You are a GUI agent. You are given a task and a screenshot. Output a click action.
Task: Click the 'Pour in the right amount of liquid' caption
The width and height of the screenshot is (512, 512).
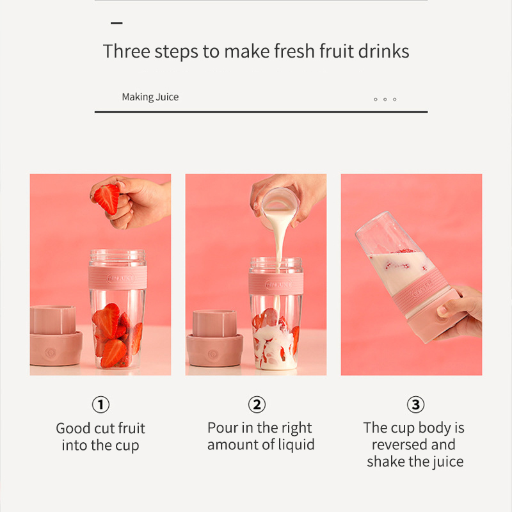click(261, 436)
